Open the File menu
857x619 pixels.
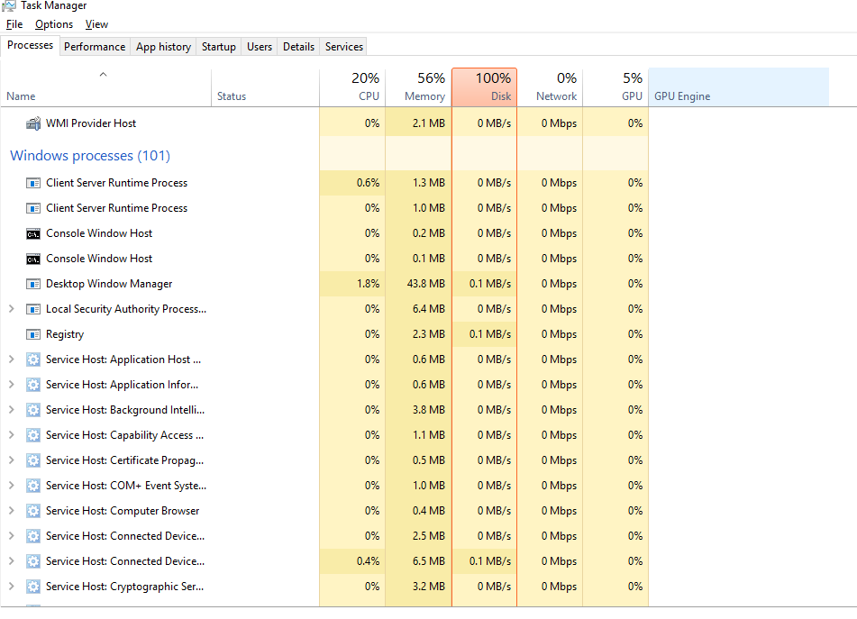pyautogui.click(x=14, y=24)
